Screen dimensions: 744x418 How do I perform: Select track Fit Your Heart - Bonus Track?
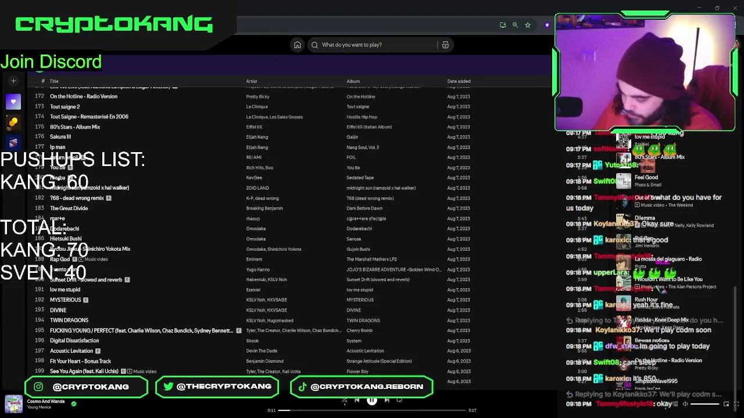point(80,361)
